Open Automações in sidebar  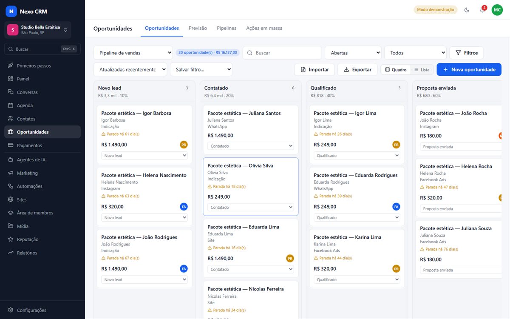point(42,186)
